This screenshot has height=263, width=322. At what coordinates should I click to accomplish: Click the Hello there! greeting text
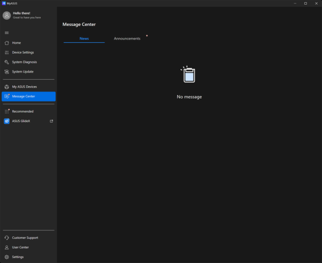click(21, 13)
